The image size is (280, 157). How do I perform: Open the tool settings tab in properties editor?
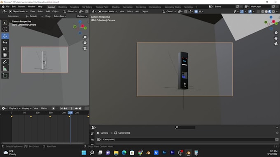coord(92,134)
